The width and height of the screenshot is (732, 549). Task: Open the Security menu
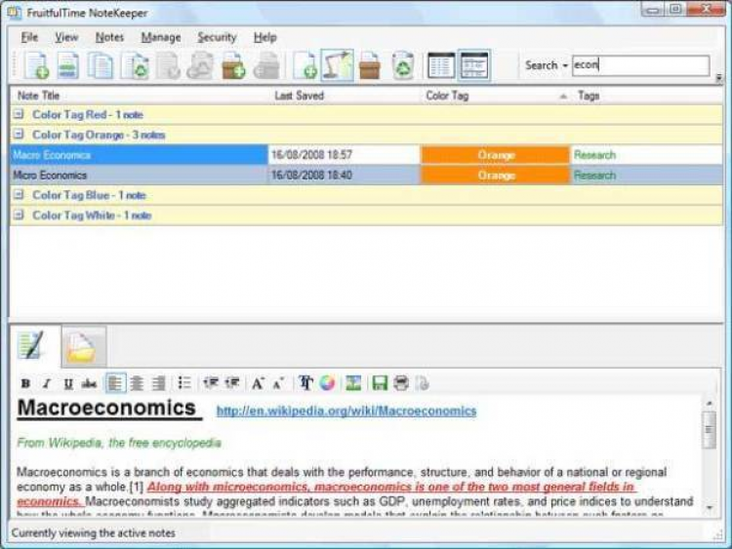[x=217, y=37]
